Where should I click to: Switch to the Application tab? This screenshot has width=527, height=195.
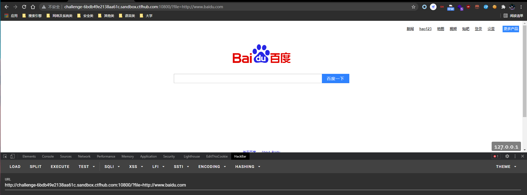click(148, 156)
